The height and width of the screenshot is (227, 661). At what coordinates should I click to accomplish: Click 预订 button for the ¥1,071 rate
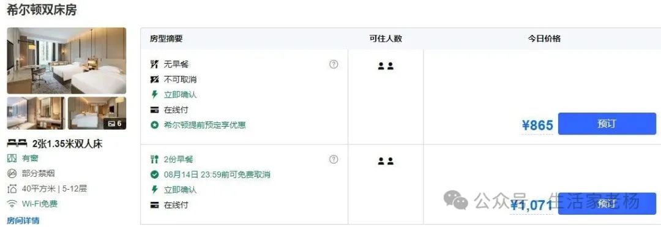click(x=607, y=204)
